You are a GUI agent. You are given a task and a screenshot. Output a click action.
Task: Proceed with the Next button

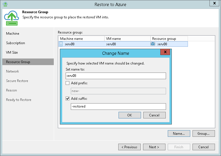[154, 147]
